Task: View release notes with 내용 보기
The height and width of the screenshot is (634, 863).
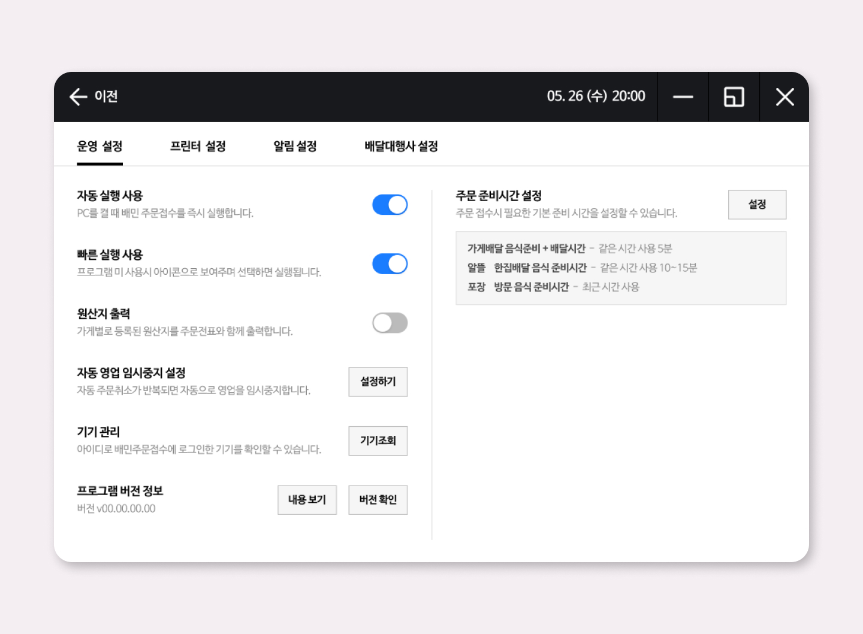Action: point(307,500)
